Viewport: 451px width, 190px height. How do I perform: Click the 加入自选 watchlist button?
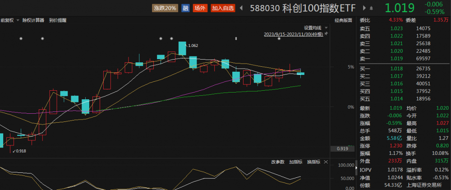point(222,8)
